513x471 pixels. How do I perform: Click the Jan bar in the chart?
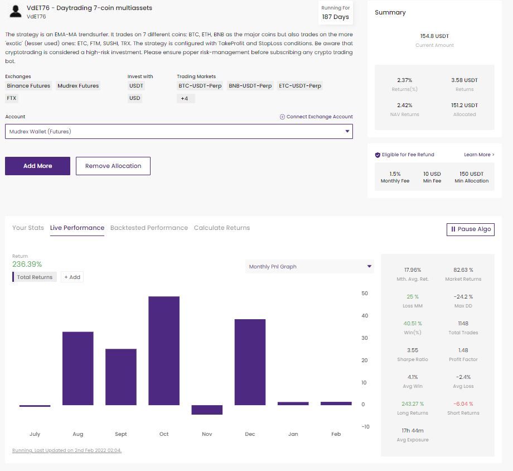click(x=293, y=403)
